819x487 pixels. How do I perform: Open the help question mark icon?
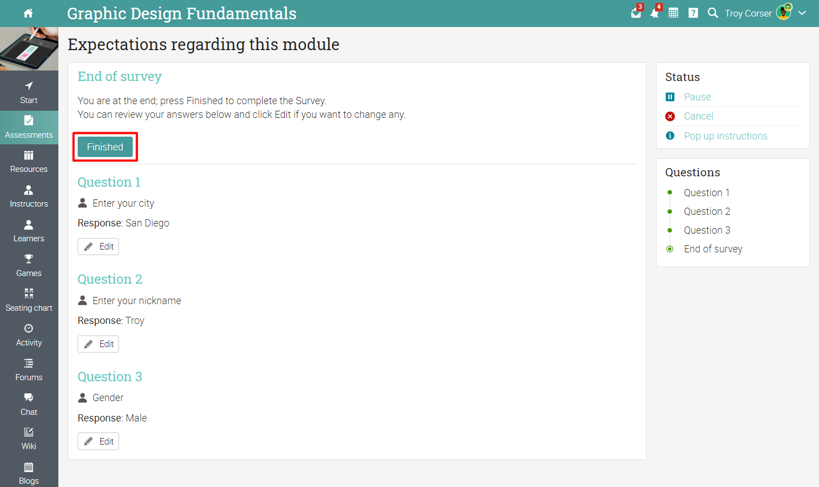[x=693, y=13]
